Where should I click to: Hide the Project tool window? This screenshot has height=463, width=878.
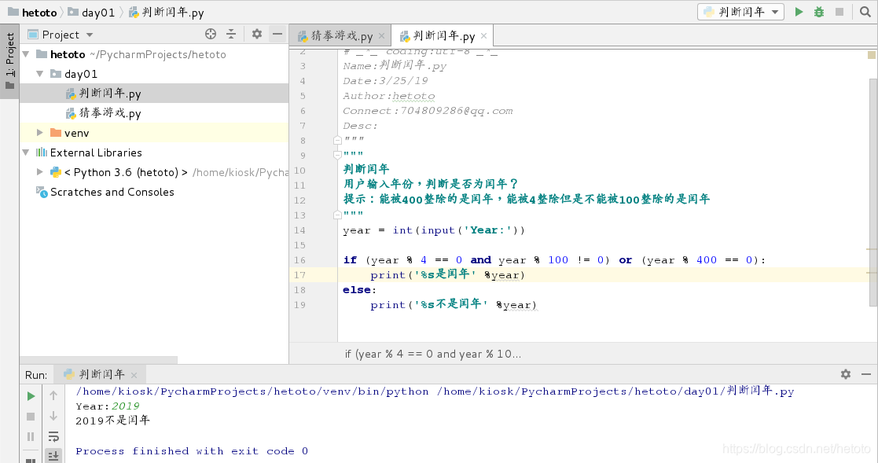[277, 34]
